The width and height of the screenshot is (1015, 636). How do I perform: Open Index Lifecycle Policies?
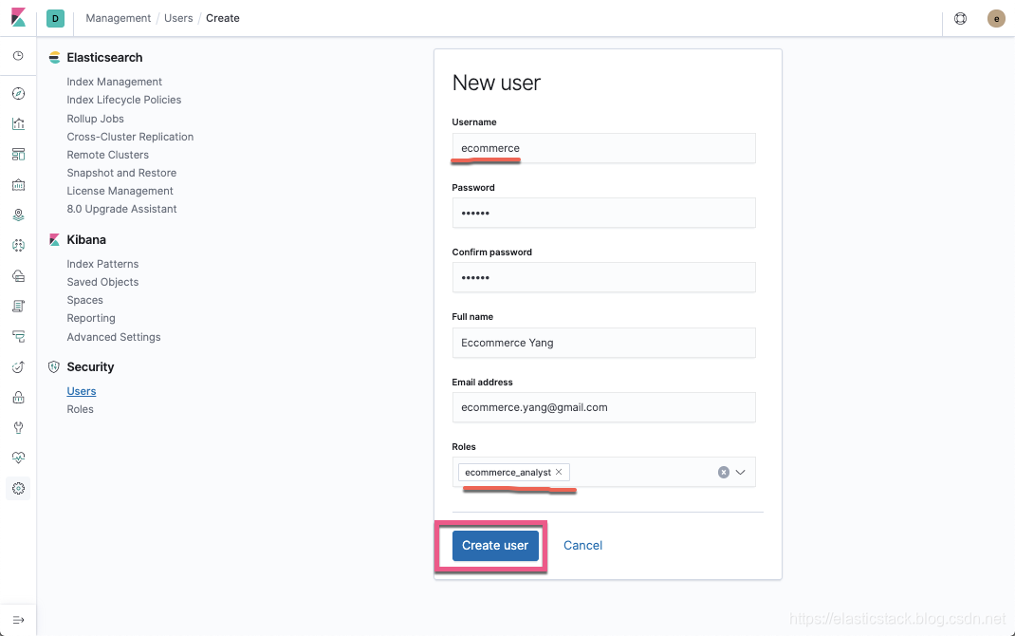point(123,100)
